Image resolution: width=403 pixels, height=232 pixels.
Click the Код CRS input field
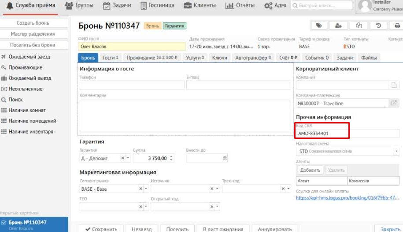[322, 133]
